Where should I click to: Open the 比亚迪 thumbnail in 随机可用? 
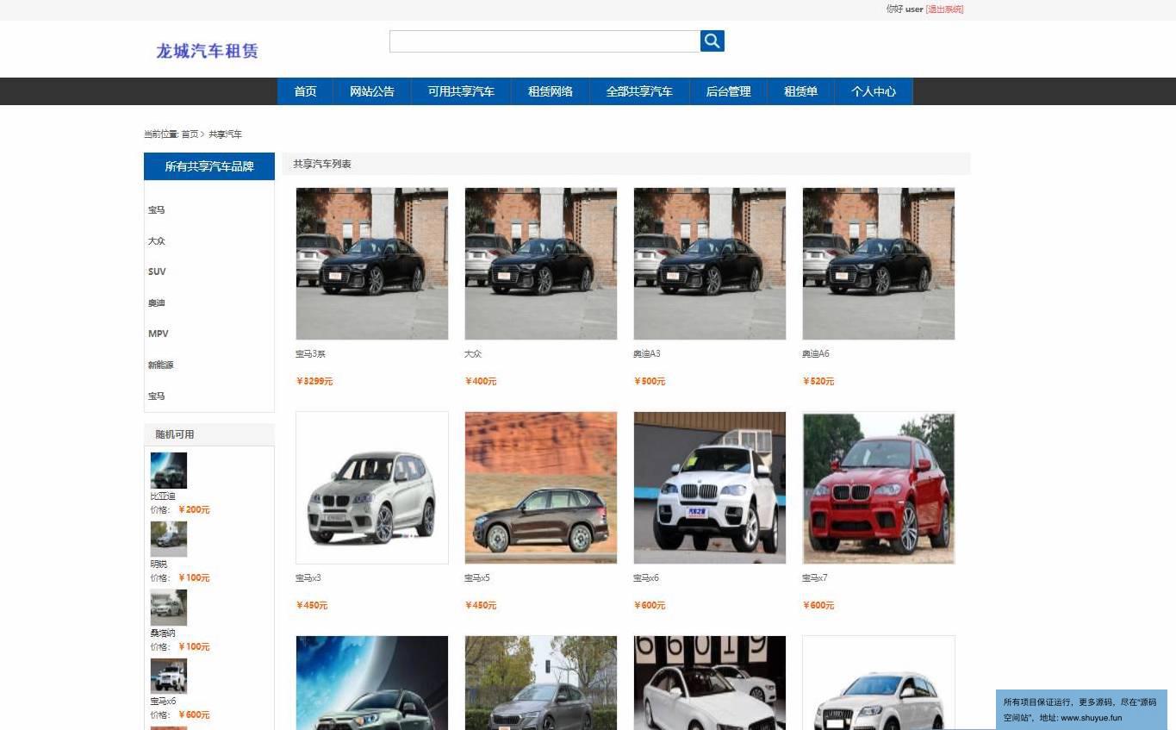(169, 471)
